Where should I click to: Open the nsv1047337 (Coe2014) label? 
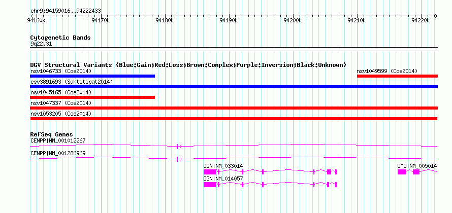pos(61,103)
